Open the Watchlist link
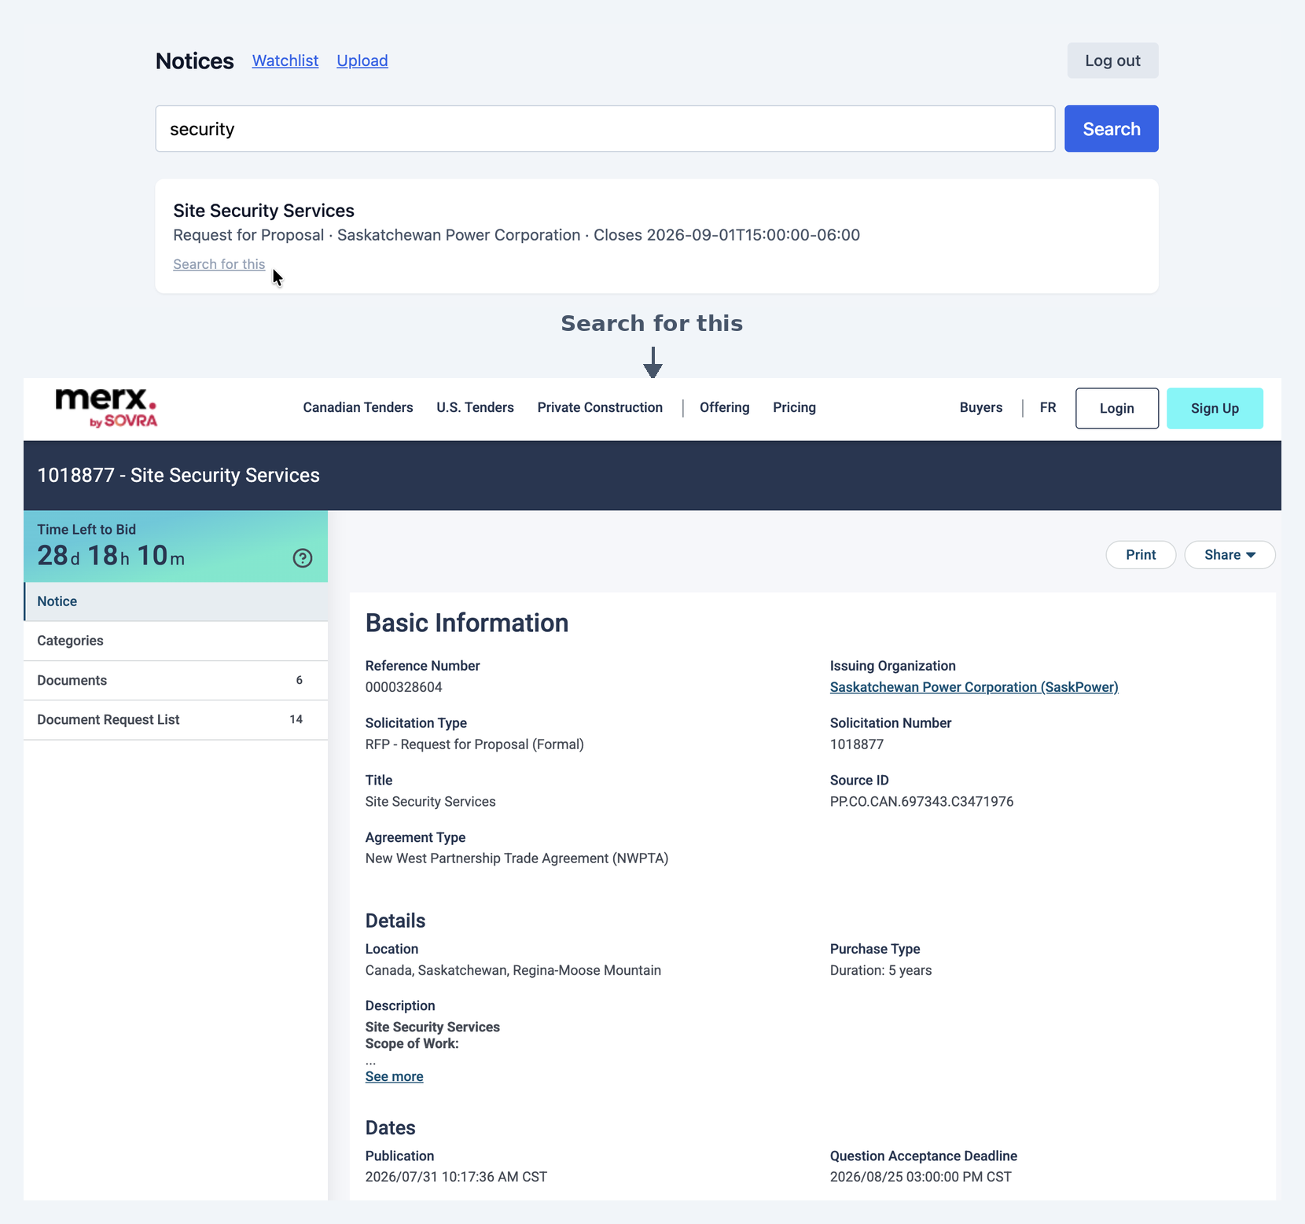Viewport: 1305px width, 1224px height. point(285,61)
